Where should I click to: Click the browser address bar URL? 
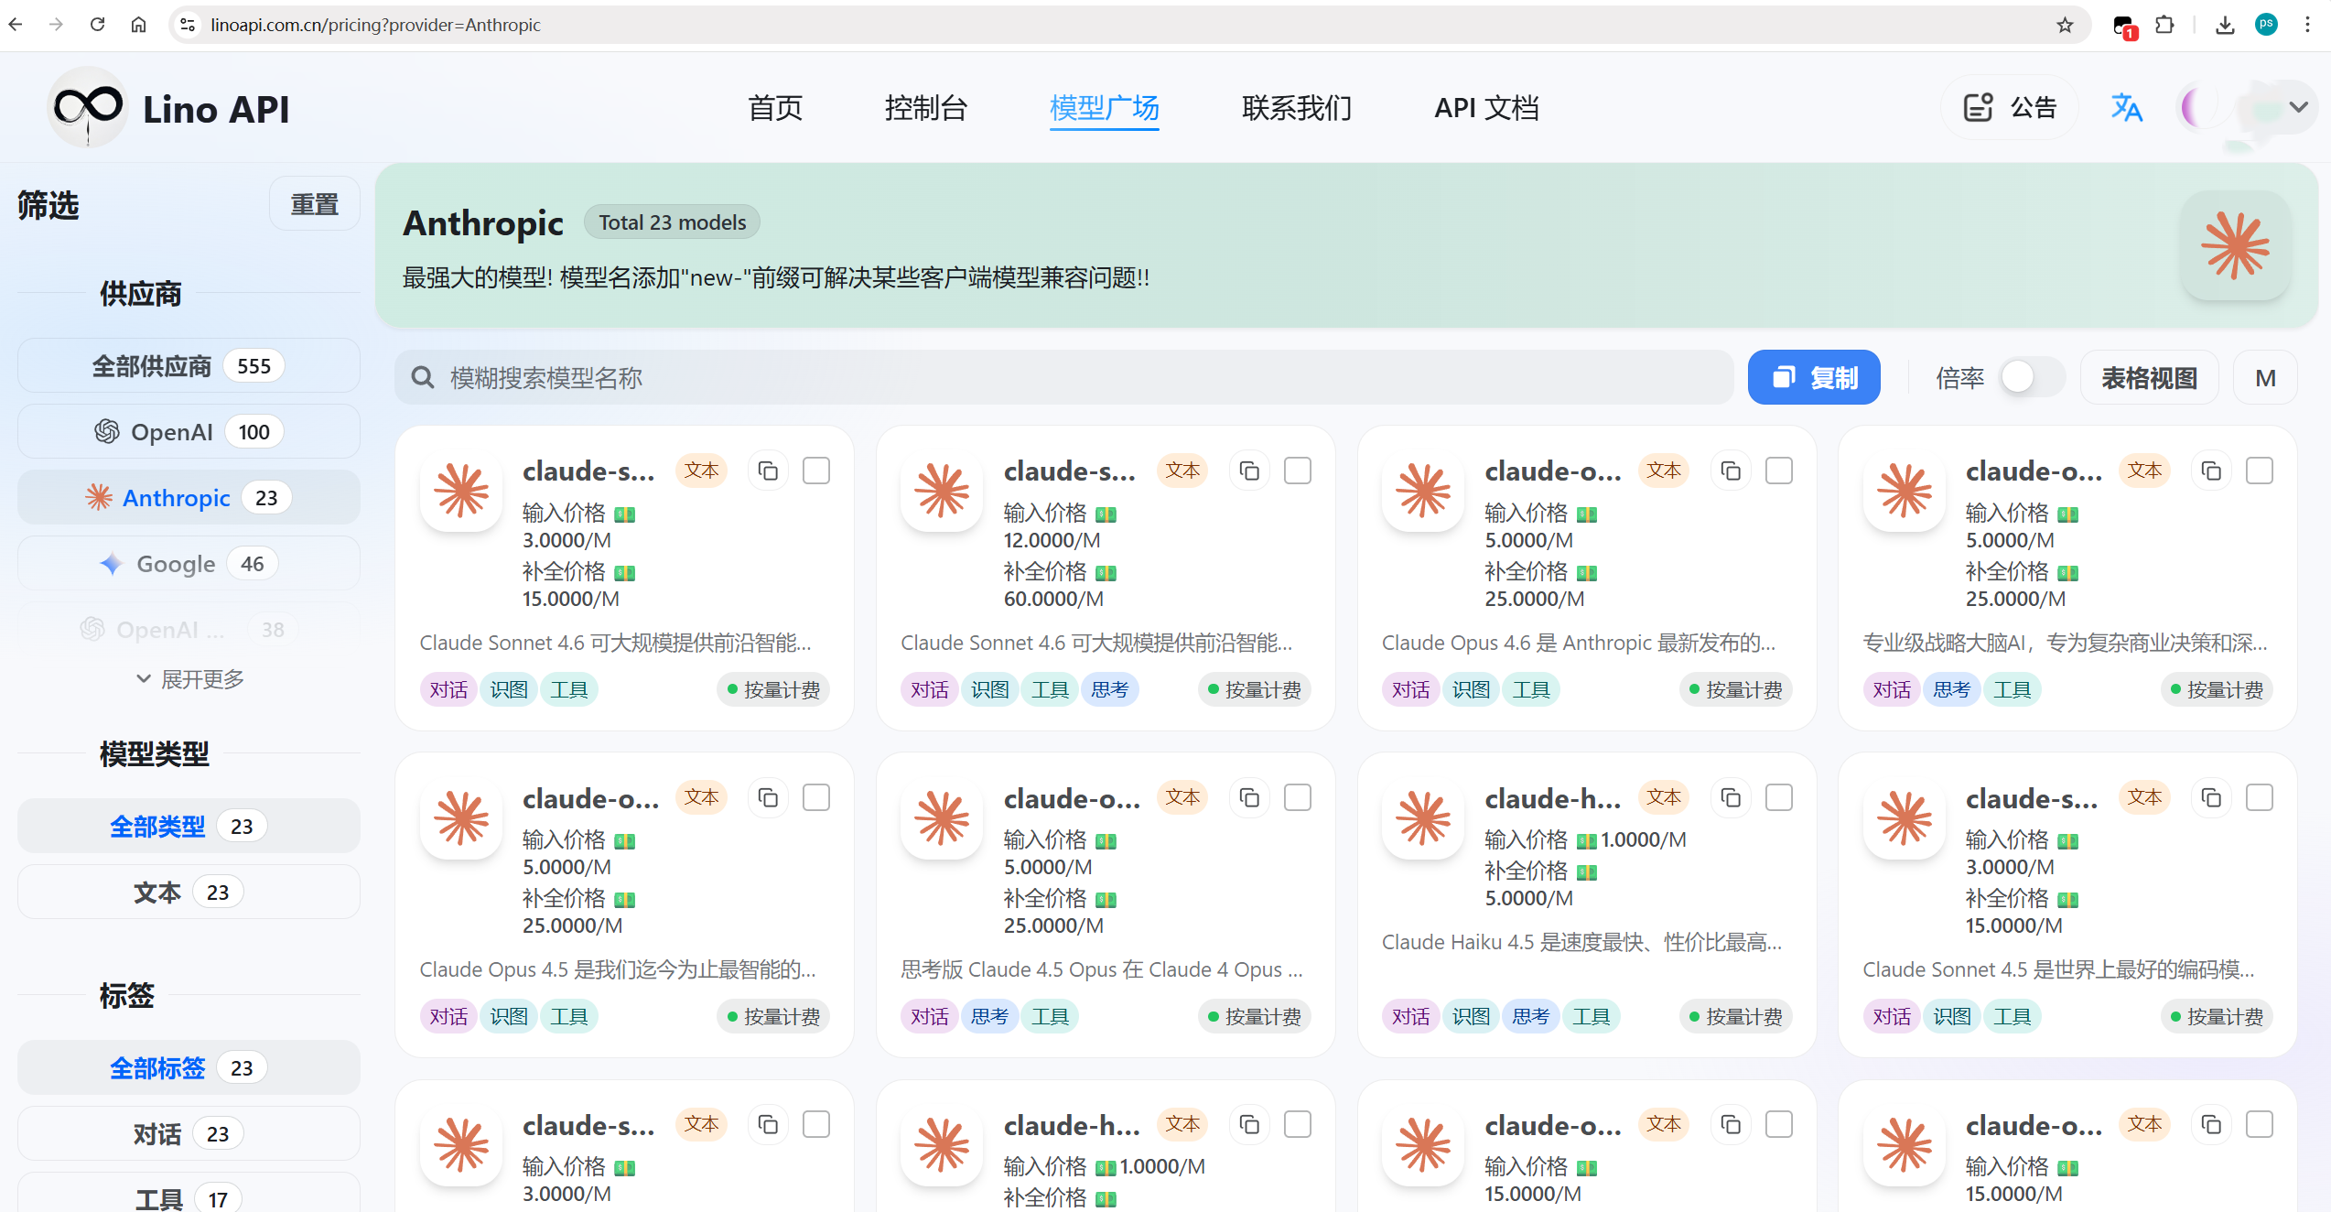point(375,25)
